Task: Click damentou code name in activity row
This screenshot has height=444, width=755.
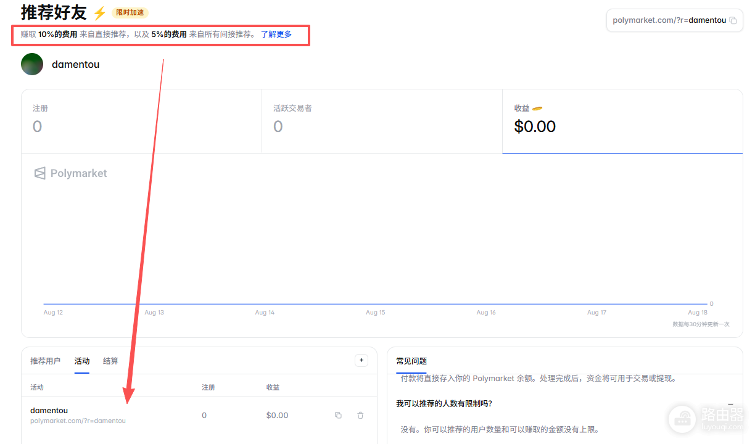Action: tap(49, 410)
